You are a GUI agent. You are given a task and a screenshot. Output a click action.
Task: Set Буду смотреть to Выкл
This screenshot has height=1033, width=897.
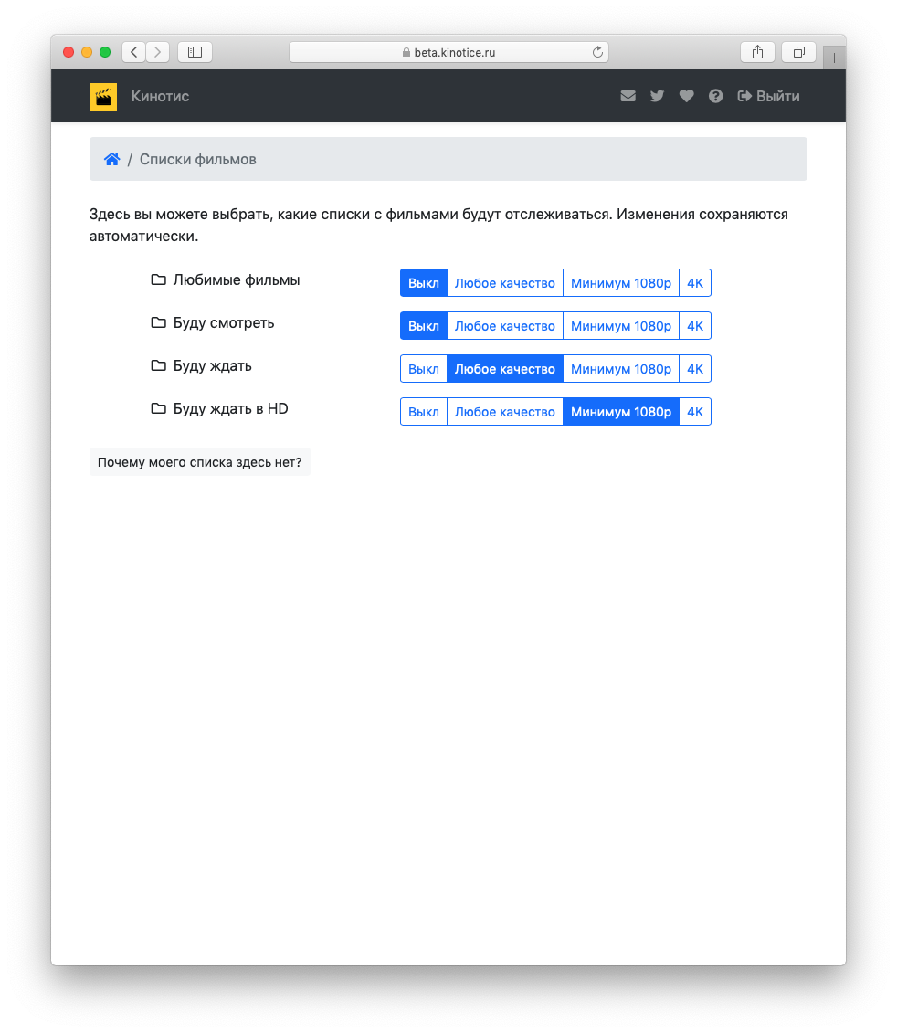(x=424, y=326)
